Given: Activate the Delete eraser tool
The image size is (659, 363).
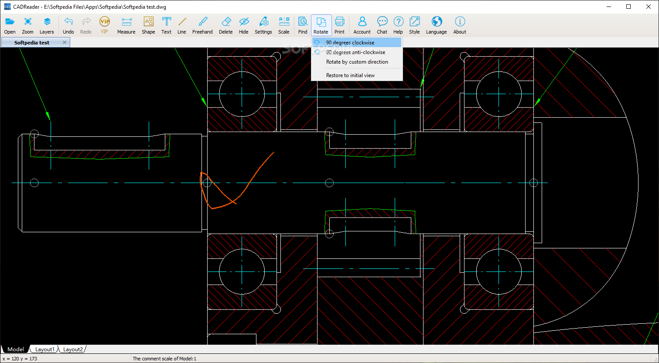Looking at the screenshot, I should [226, 26].
